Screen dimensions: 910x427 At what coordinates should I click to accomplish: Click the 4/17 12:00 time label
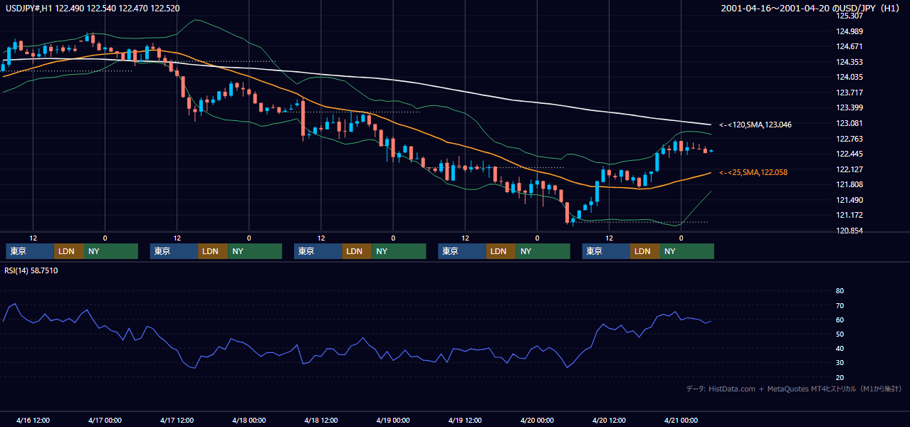[x=177, y=420]
